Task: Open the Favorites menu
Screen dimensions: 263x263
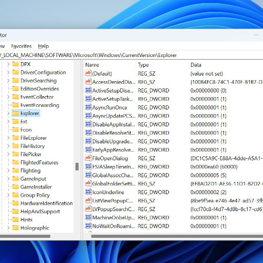Action: (x=21, y=46)
